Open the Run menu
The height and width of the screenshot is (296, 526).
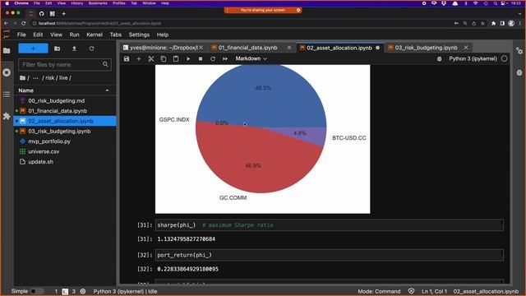click(74, 35)
